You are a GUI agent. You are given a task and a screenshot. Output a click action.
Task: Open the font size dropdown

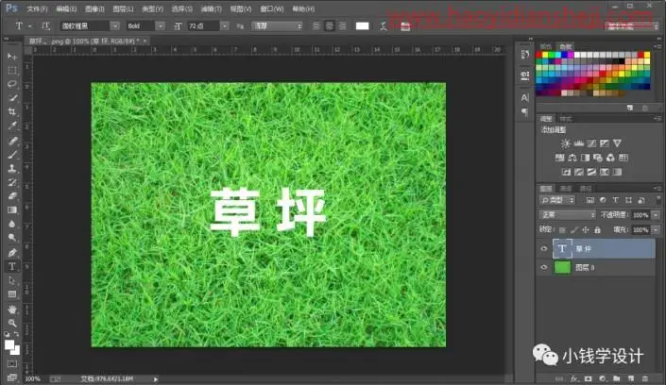224,26
